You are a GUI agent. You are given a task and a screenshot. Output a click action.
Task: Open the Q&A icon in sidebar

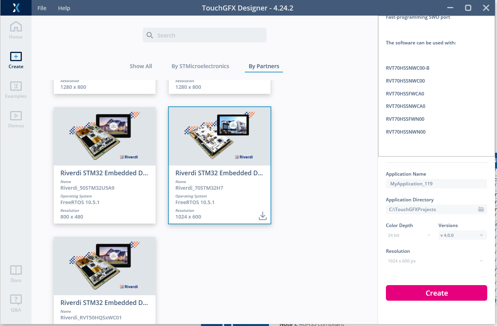click(x=16, y=300)
